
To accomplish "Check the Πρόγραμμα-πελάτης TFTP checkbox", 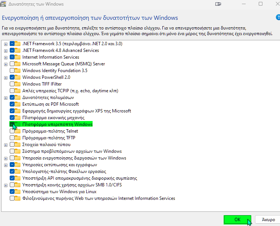I will coord(12,138).
